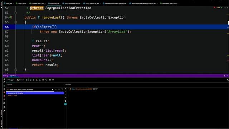Select previous frame up arrow
Viewport: 229px width, 129px height.
coord(56,89)
